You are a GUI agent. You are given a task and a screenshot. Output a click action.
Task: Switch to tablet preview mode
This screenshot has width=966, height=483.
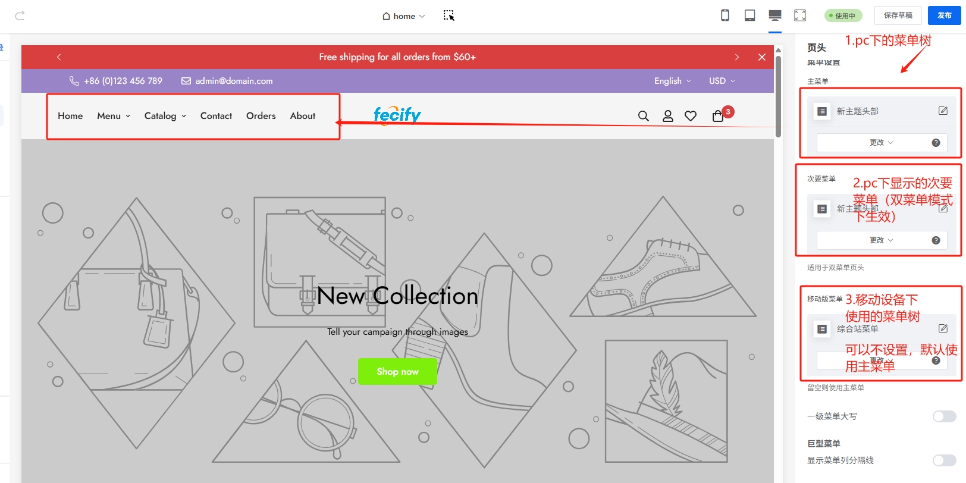pyautogui.click(x=750, y=15)
